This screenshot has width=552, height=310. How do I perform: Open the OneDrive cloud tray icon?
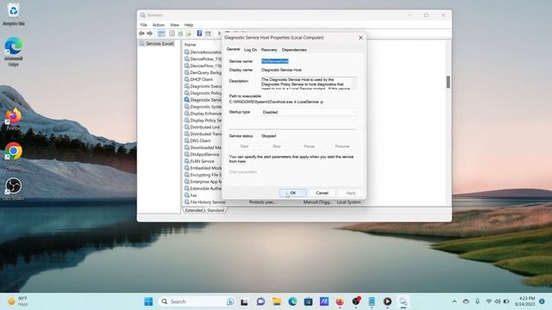[466, 301]
